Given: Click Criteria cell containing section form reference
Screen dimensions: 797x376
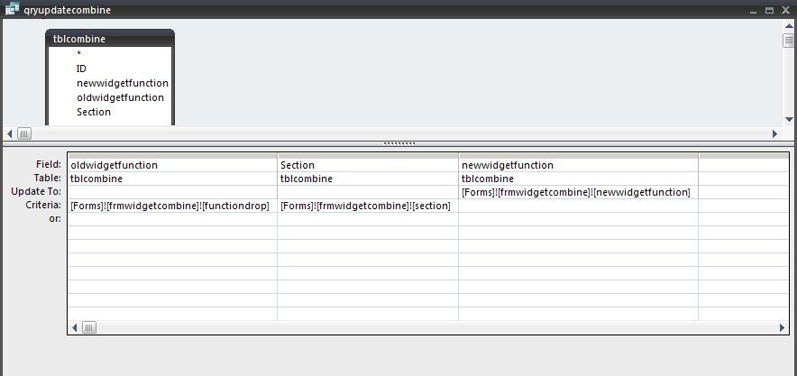Looking at the screenshot, I should coord(368,206).
